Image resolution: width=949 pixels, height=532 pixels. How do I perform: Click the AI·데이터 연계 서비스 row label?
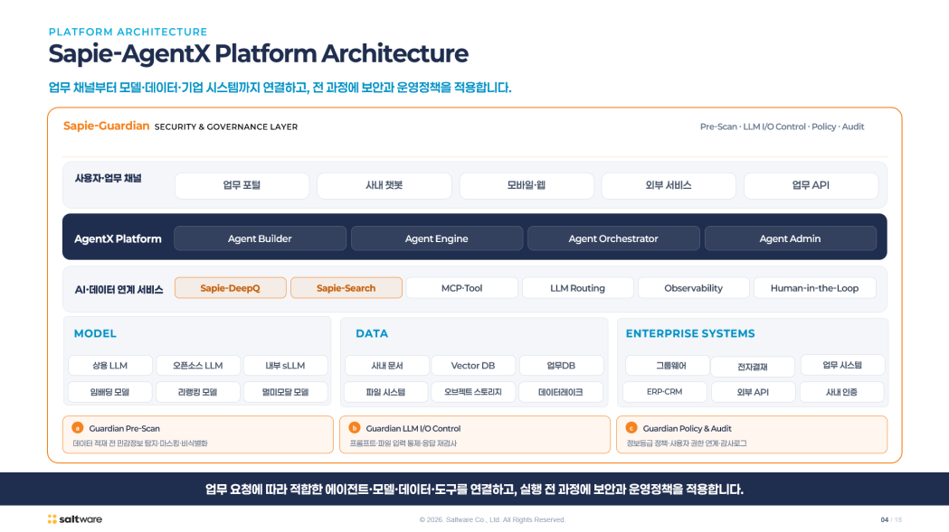[119, 290]
